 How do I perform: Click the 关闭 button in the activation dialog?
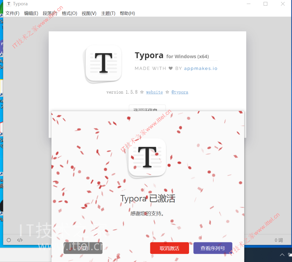click(x=83, y=248)
